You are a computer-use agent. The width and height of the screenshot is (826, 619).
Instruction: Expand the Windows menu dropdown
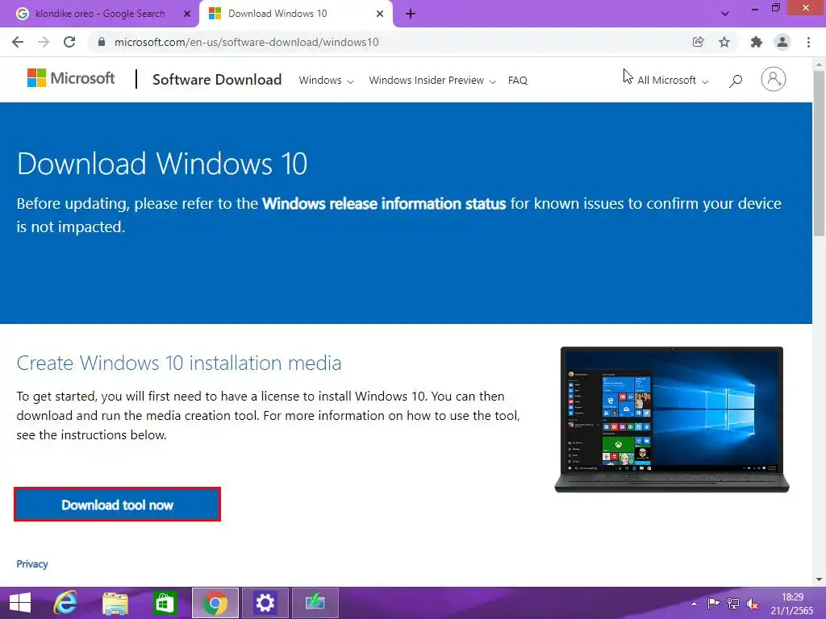(x=326, y=80)
